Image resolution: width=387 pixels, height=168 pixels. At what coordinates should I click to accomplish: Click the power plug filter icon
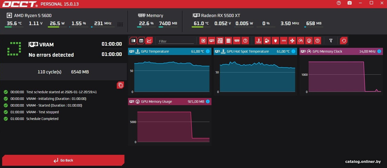275,41
